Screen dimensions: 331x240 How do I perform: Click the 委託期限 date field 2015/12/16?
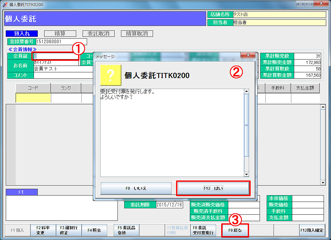point(170,205)
